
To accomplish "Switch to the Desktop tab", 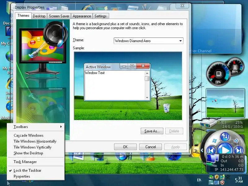I will tap(39, 16).
